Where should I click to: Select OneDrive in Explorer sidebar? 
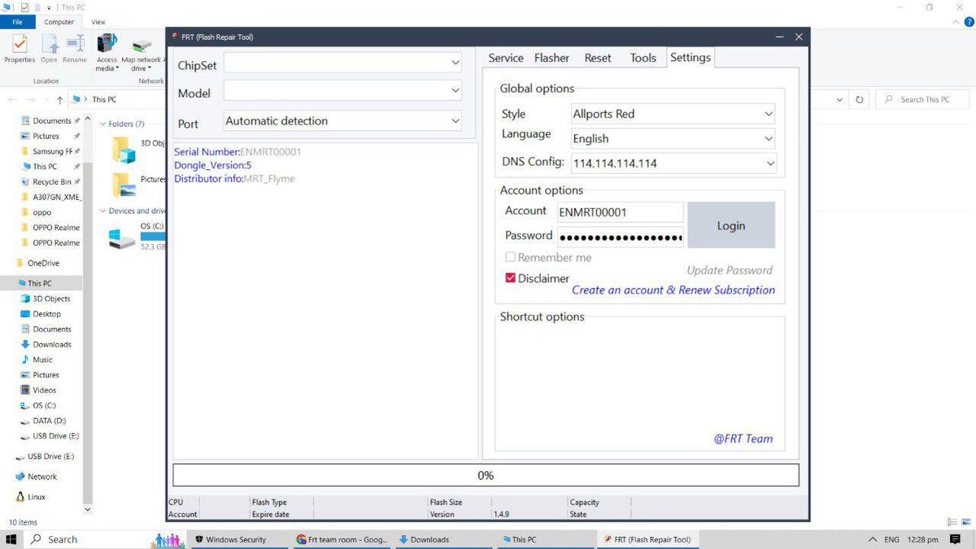click(42, 263)
